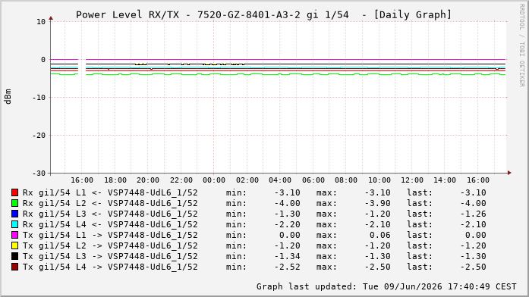
Task: Click the magenta Tx L1 line at 0 dBm
Action: 279,60
